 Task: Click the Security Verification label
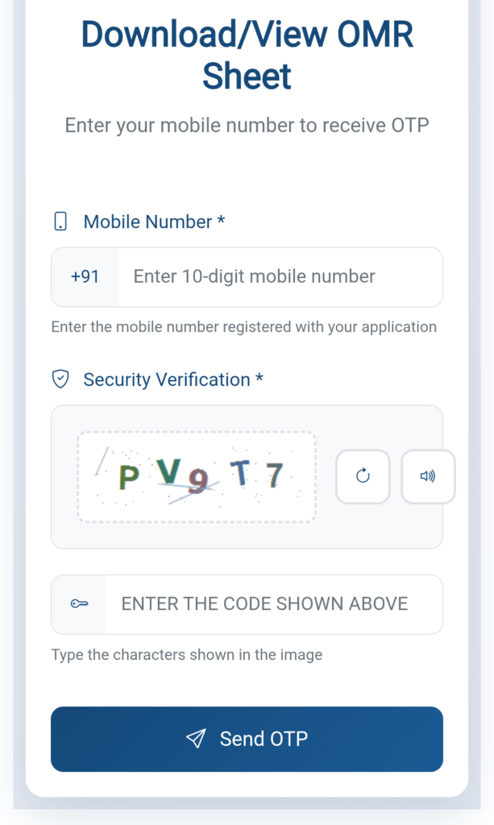(167, 379)
